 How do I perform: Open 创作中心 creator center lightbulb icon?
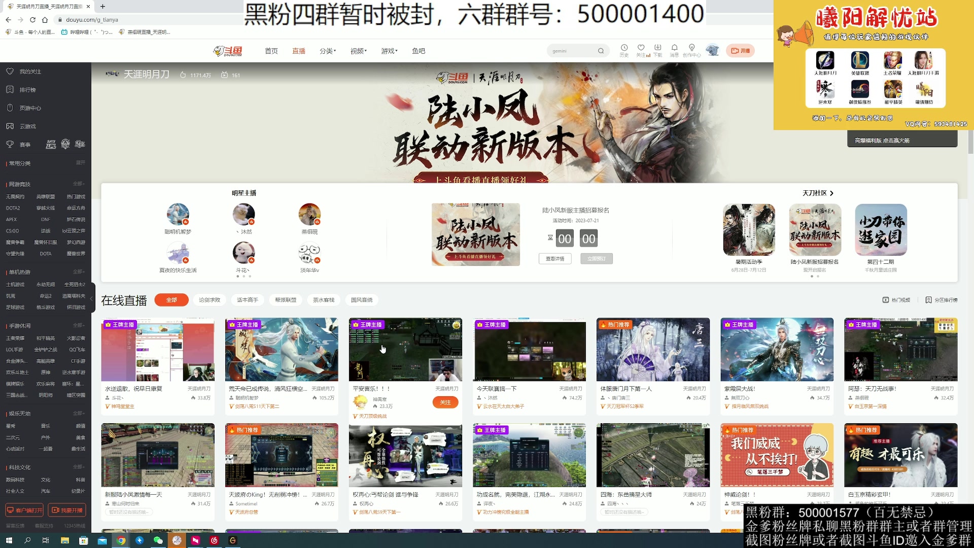coord(692,50)
